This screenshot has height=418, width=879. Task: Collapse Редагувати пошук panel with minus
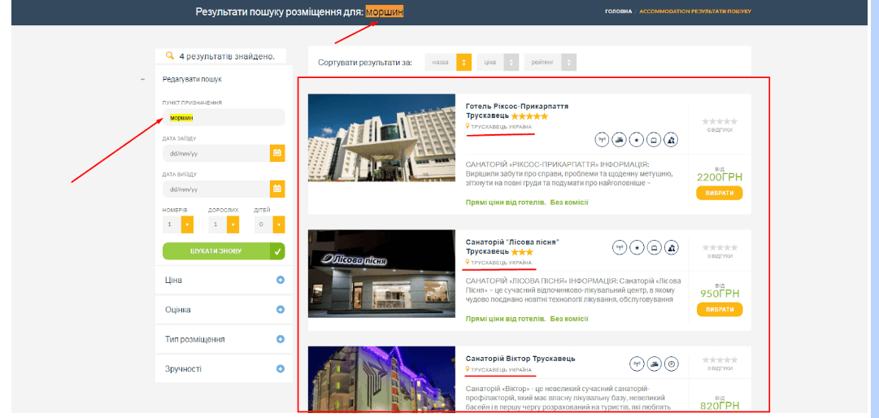(x=143, y=80)
